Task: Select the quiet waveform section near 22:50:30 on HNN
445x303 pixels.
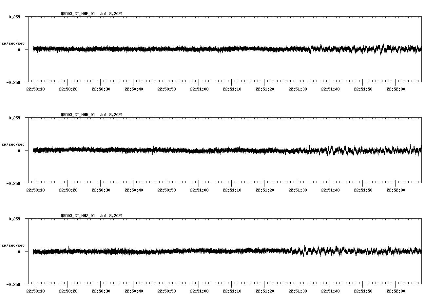Action: 102,150
